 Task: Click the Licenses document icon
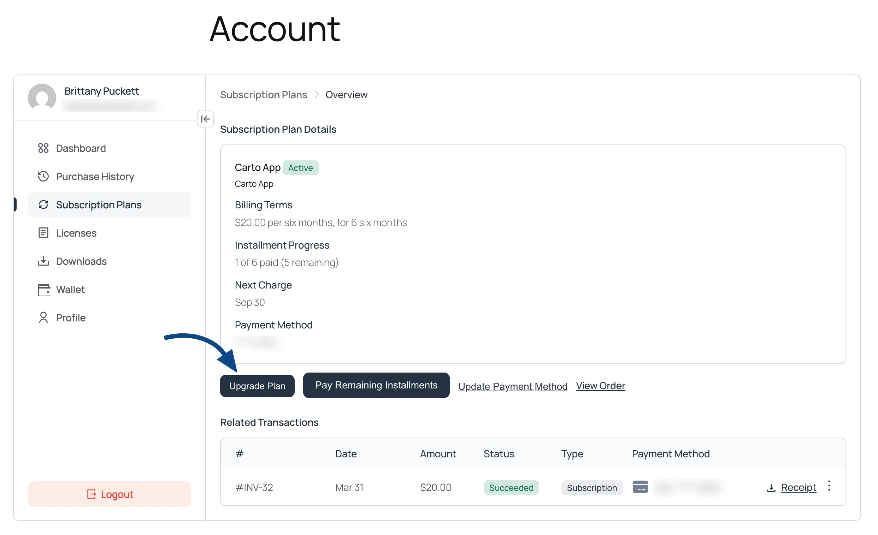click(43, 233)
